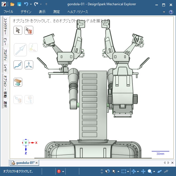Click the status text オブジェクトをクリックして、
Image resolution: width=176 pixels, height=176 pixels.
click(x=18, y=171)
